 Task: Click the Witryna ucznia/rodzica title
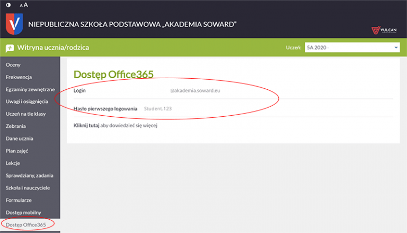[x=53, y=48]
